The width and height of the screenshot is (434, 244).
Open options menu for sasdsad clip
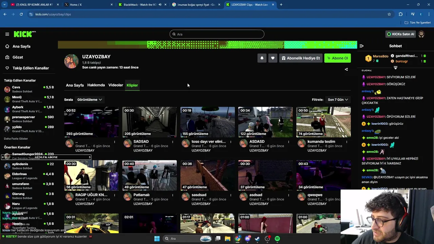point(231,195)
